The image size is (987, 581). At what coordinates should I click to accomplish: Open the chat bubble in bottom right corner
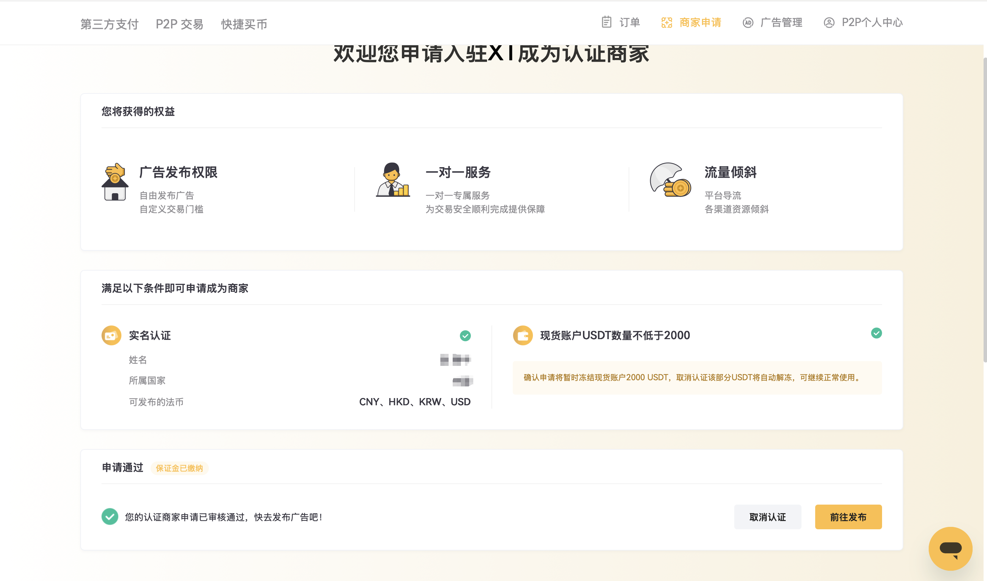point(950,548)
